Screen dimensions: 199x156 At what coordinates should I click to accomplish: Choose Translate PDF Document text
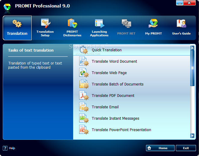click(113, 96)
